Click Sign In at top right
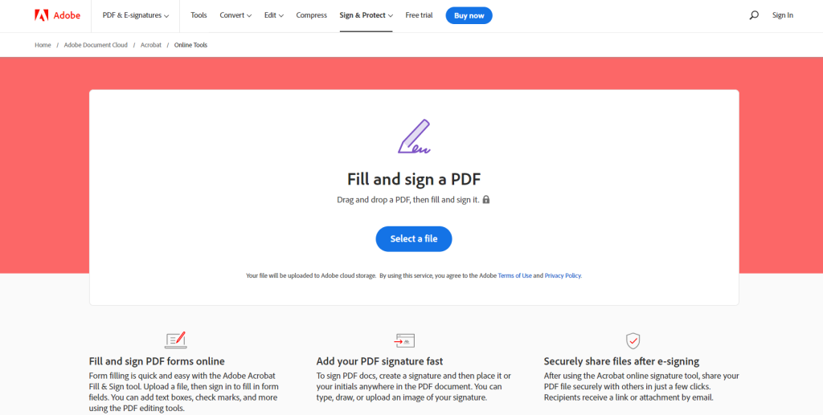823x415 pixels. (783, 15)
